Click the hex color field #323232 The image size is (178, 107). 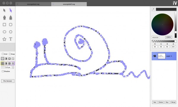[x=155, y=38]
